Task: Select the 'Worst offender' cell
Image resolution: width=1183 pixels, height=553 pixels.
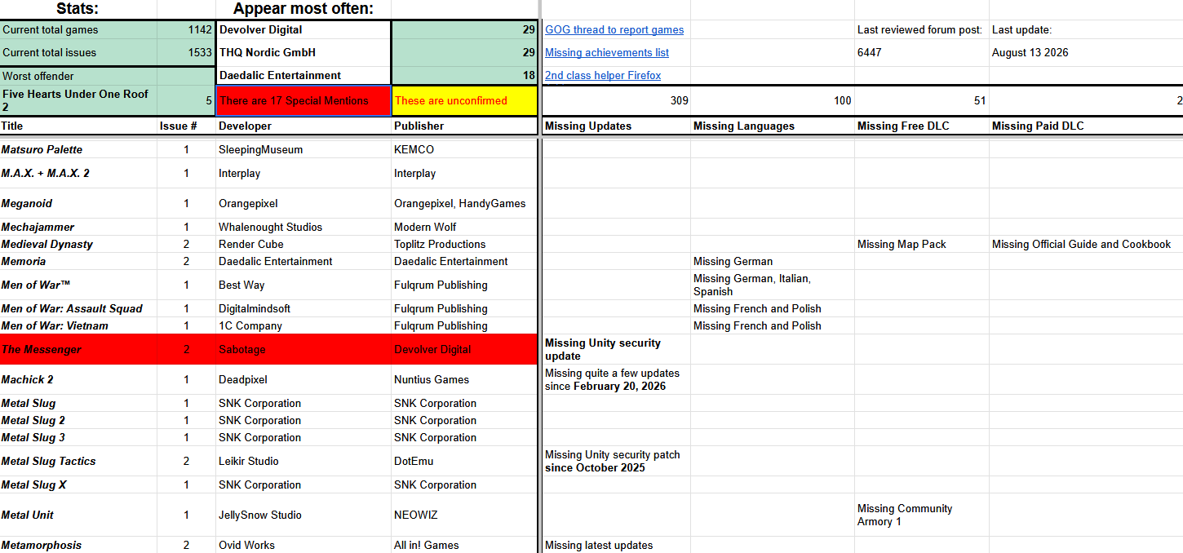Action: point(78,76)
